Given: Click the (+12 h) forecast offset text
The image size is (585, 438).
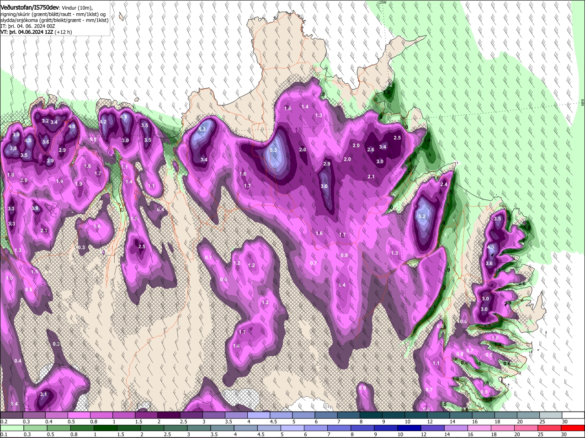Looking at the screenshot, I should (63, 32).
